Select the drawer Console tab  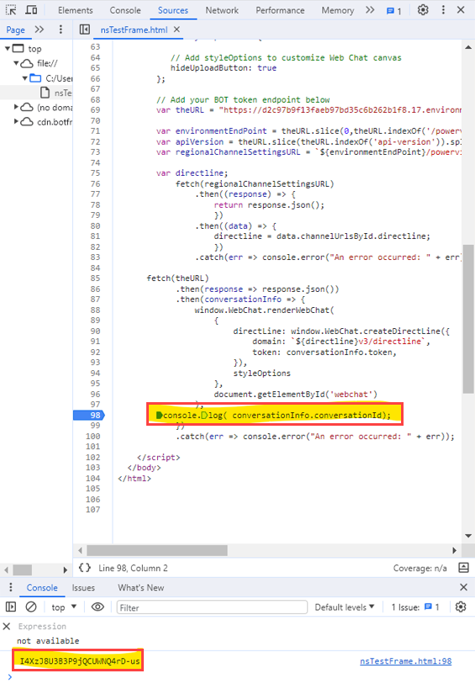42,587
